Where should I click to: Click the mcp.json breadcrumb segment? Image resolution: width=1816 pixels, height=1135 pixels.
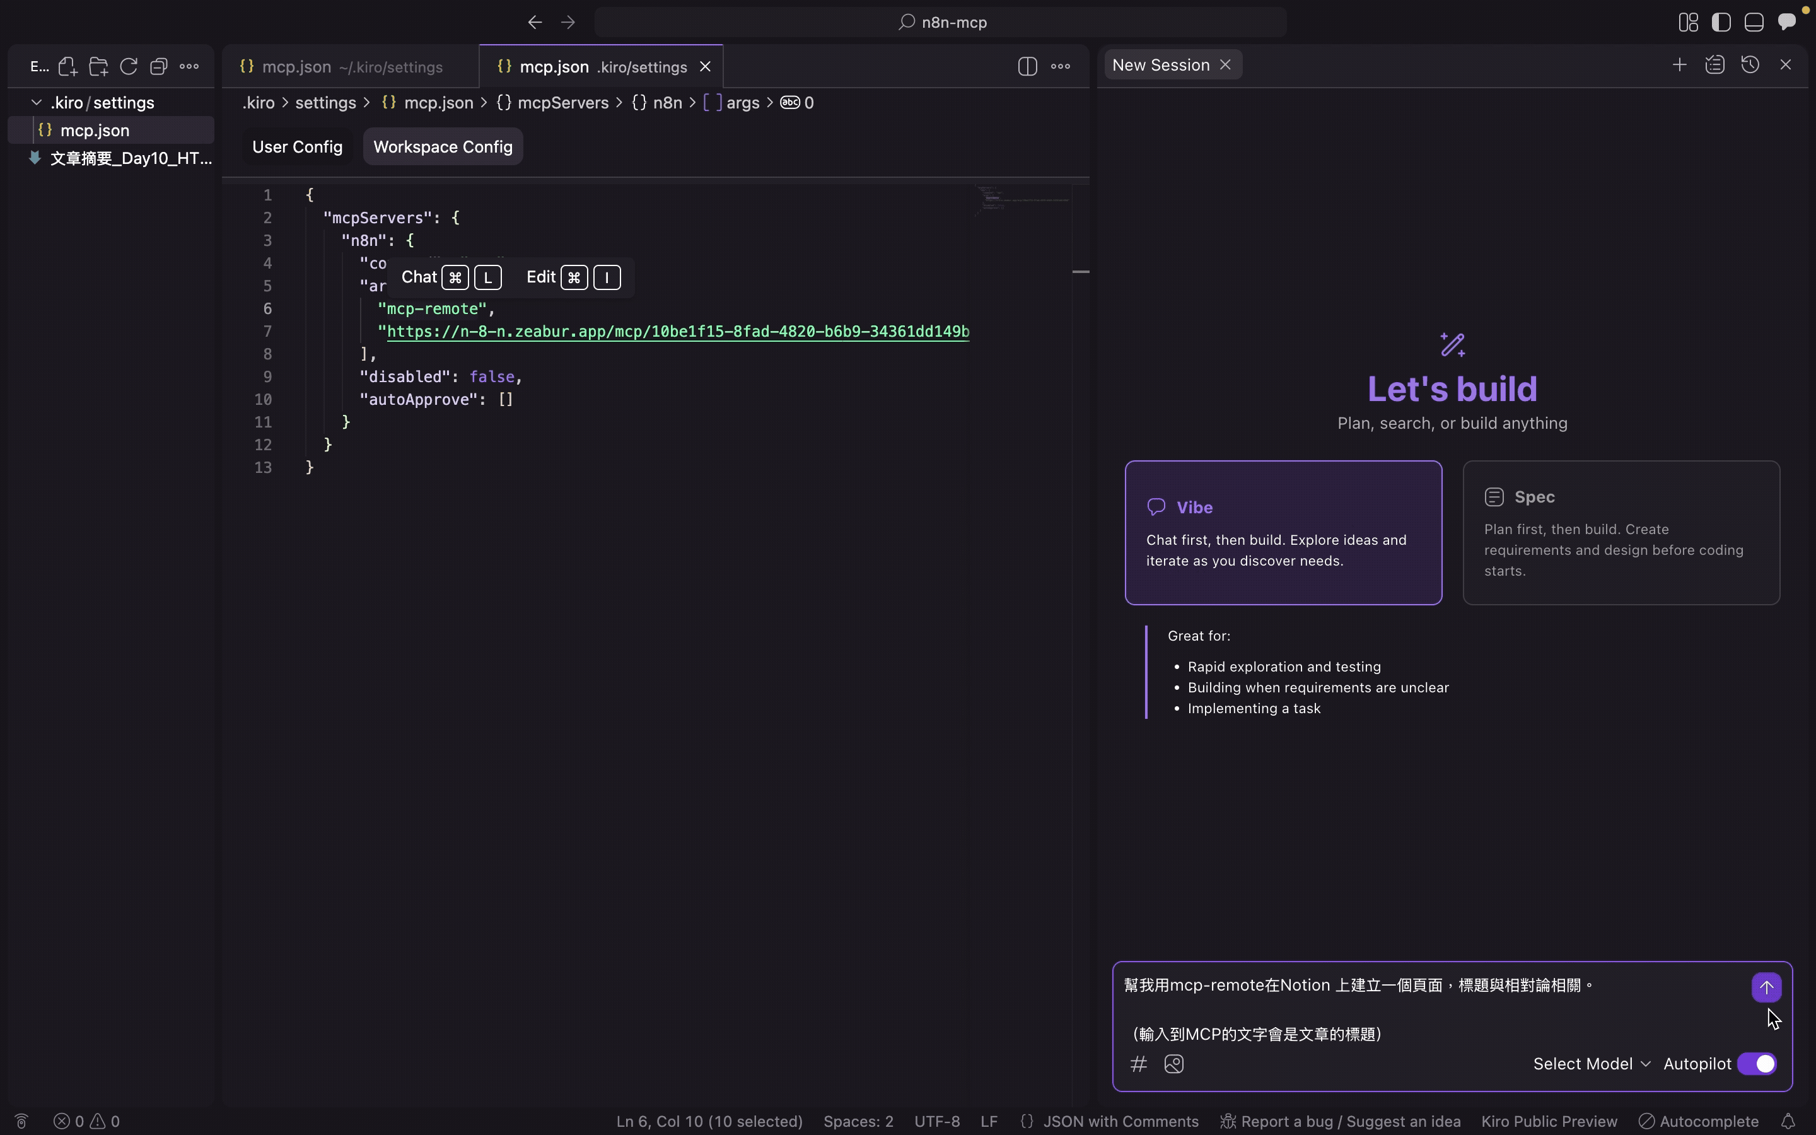[428, 103]
